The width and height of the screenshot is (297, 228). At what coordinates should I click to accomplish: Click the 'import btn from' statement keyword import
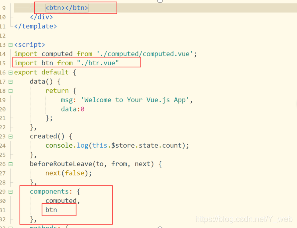point(26,63)
